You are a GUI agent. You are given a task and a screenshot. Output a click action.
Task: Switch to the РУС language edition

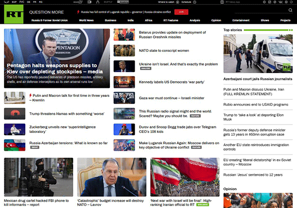pos(22,2)
